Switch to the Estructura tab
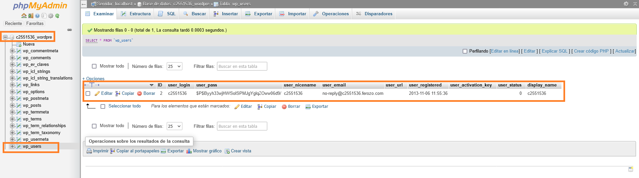This screenshot has height=178, width=639. 135,14
